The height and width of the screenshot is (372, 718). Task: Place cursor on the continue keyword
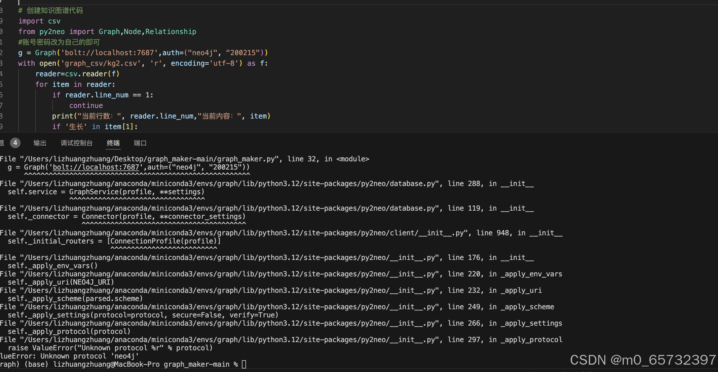(86, 106)
